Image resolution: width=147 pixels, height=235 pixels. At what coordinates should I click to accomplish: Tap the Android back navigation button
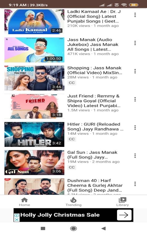pyautogui.click(x=104, y=229)
